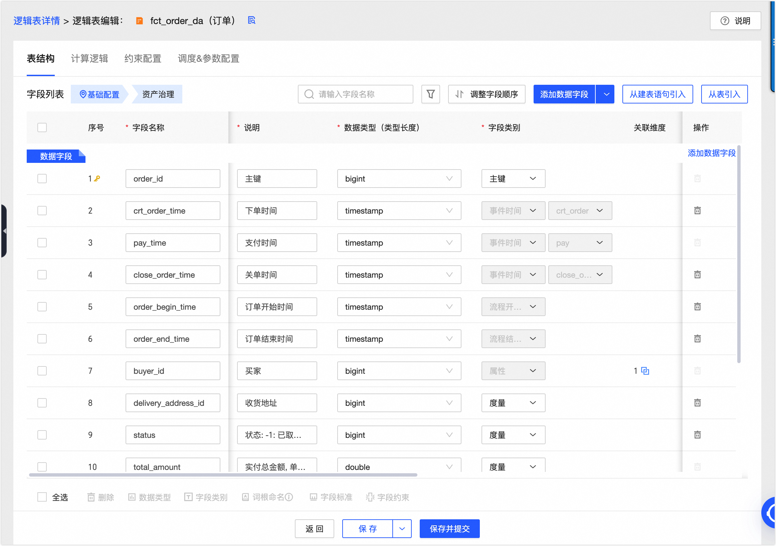Screen dimensions: 776x546
Task: Click the orange table icon before fct_order_da
Action: (x=139, y=21)
